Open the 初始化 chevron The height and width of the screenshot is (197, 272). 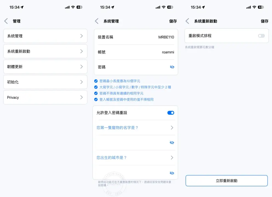(81, 82)
